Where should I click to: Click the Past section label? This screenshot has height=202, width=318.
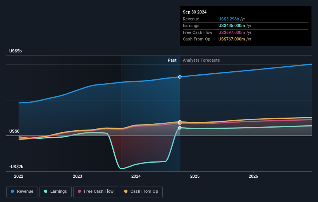pyautogui.click(x=172, y=61)
